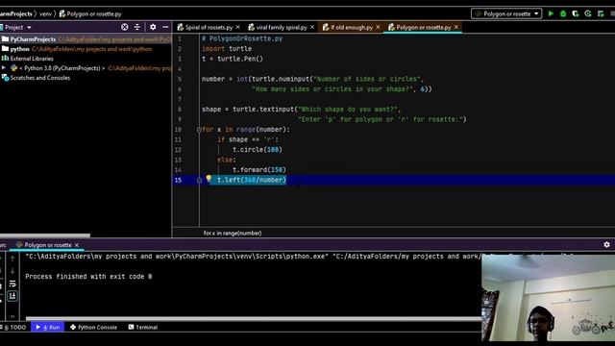This screenshot has width=615, height=346.
Task: Click the locate file crosshair in Project panel
Action: pyautogui.click(x=124, y=27)
